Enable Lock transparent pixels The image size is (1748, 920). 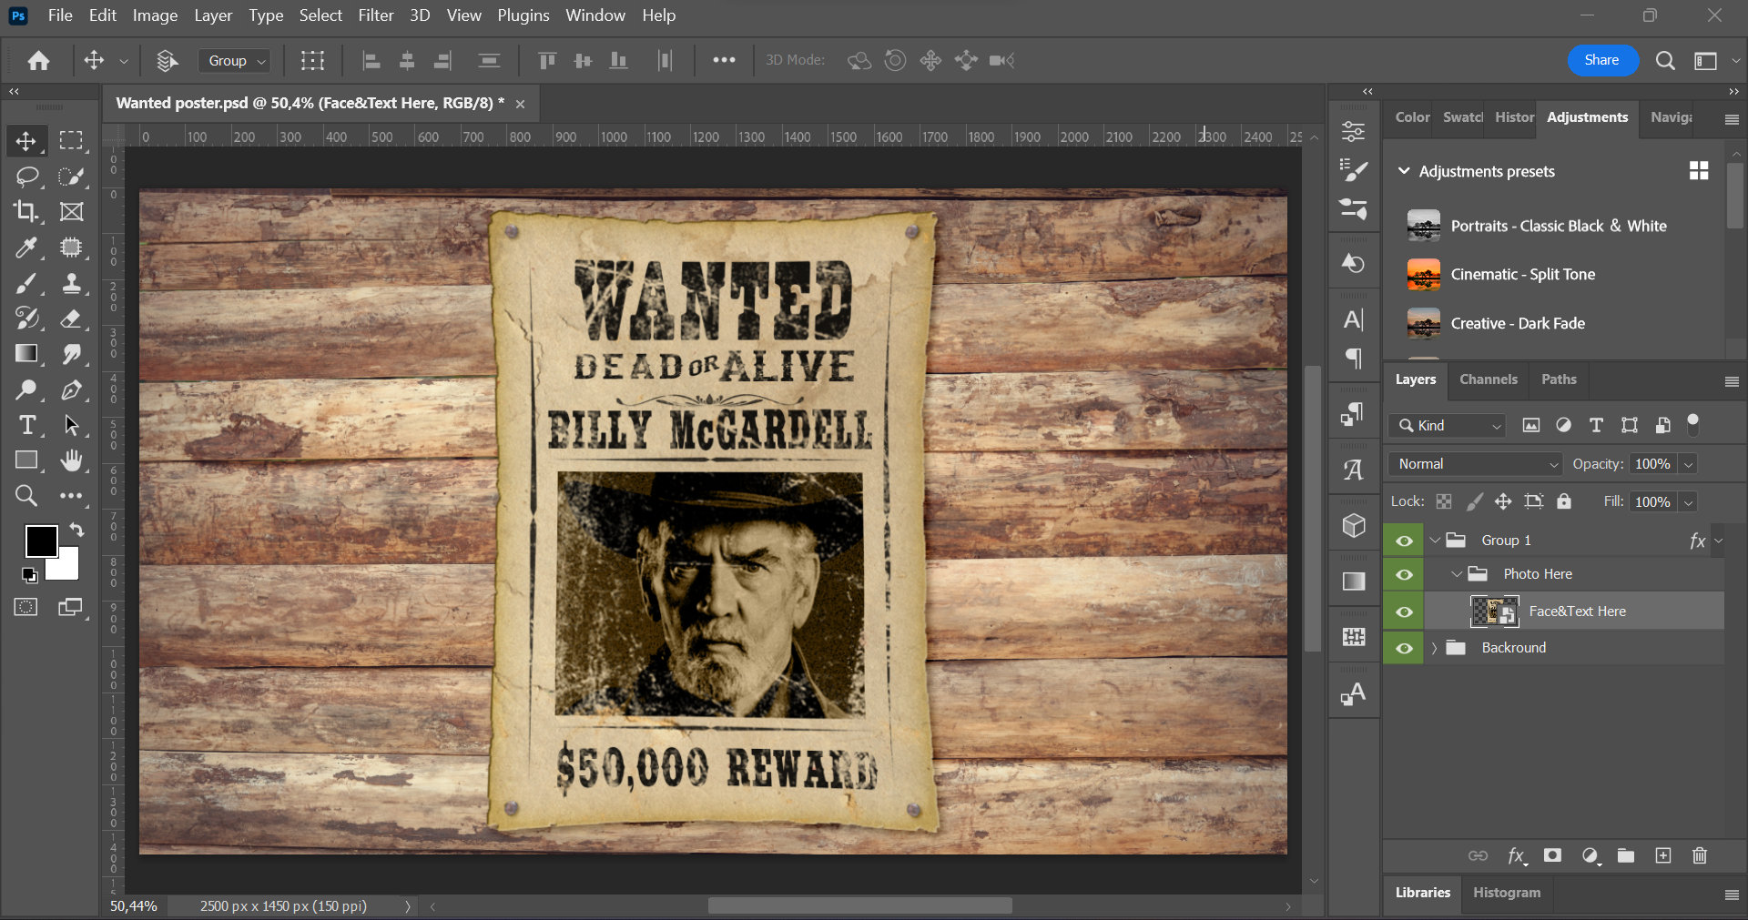point(1443,501)
